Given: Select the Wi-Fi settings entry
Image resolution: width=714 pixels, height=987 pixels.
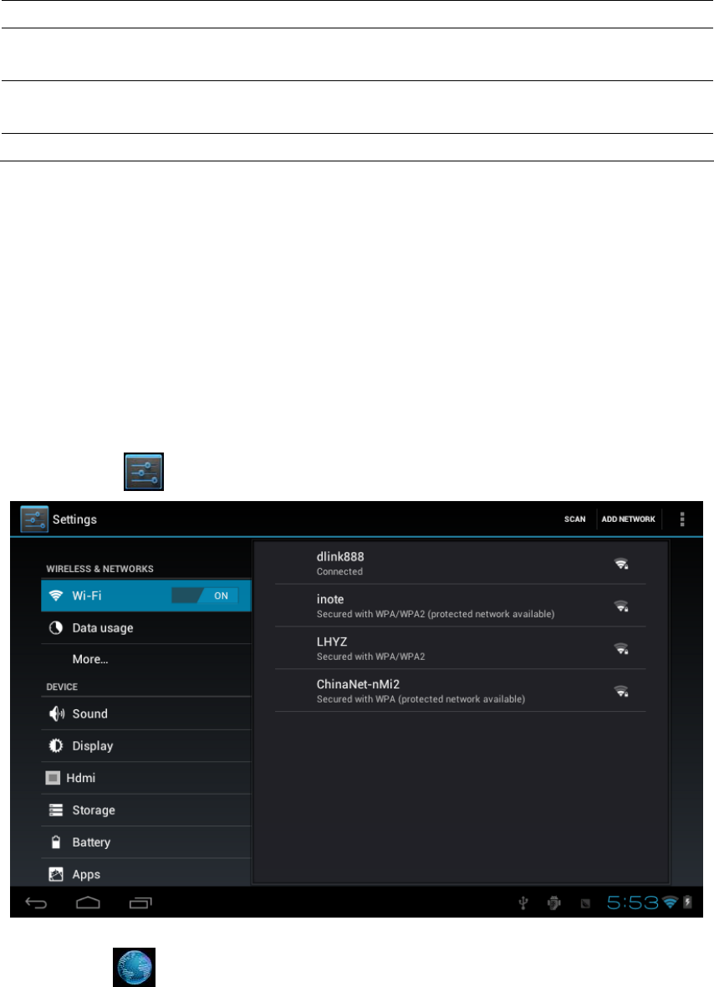Looking at the screenshot, I should click(x=146, y=596).
